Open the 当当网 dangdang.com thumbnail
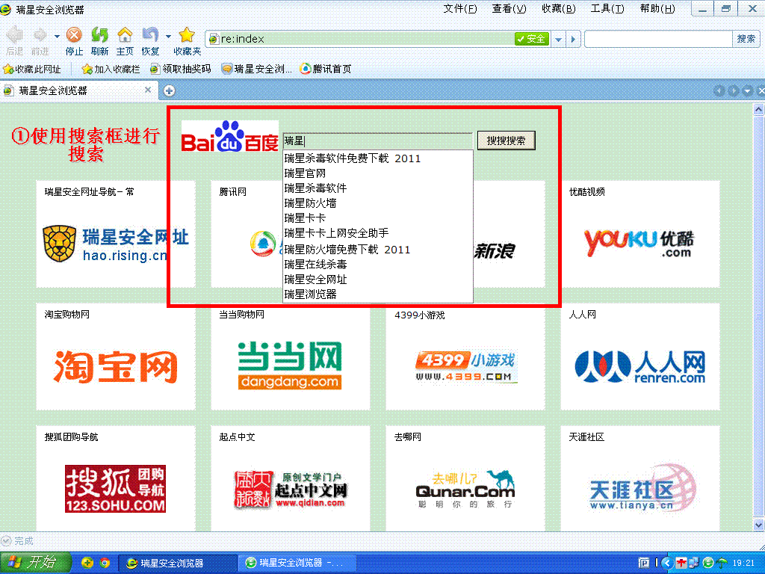Viewport: 765px width, 574px height. [x=291, y=357]
